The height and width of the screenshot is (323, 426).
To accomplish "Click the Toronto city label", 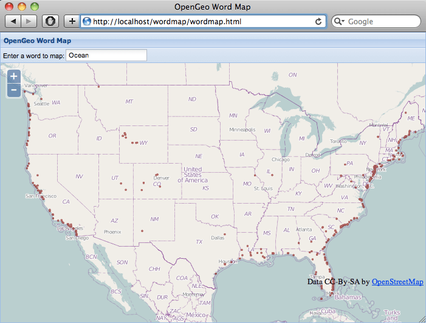I will coord(338,141).
